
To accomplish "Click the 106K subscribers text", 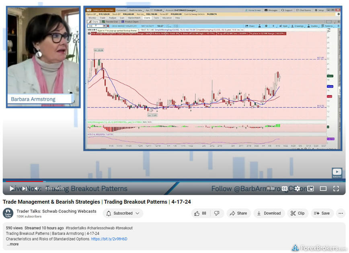I will click(29, 216).
